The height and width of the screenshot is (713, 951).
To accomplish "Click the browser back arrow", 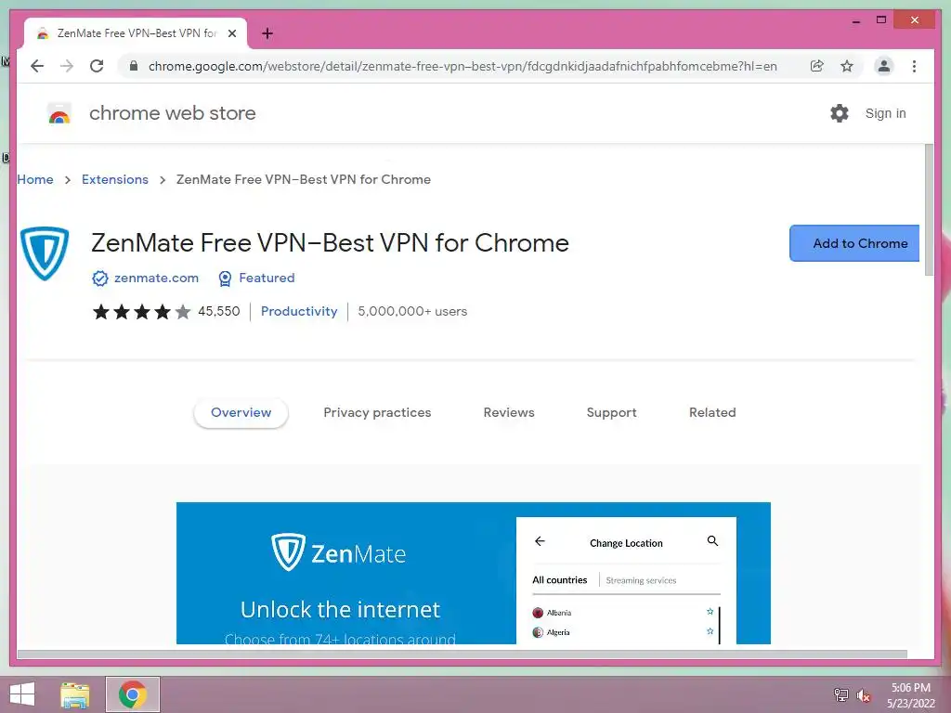I will click(x=37, y=66).
